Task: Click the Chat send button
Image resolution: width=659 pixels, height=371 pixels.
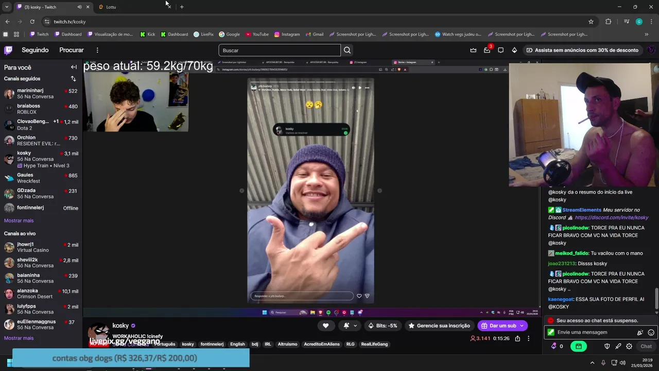Action: [646, 346]
